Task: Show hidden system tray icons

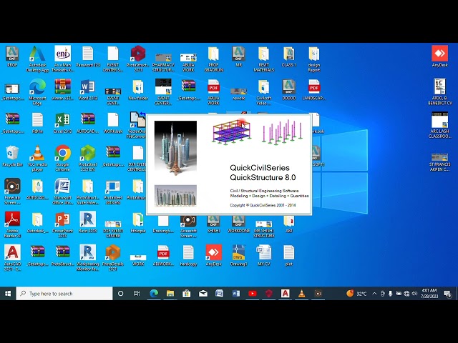Action: coord(374,294)
